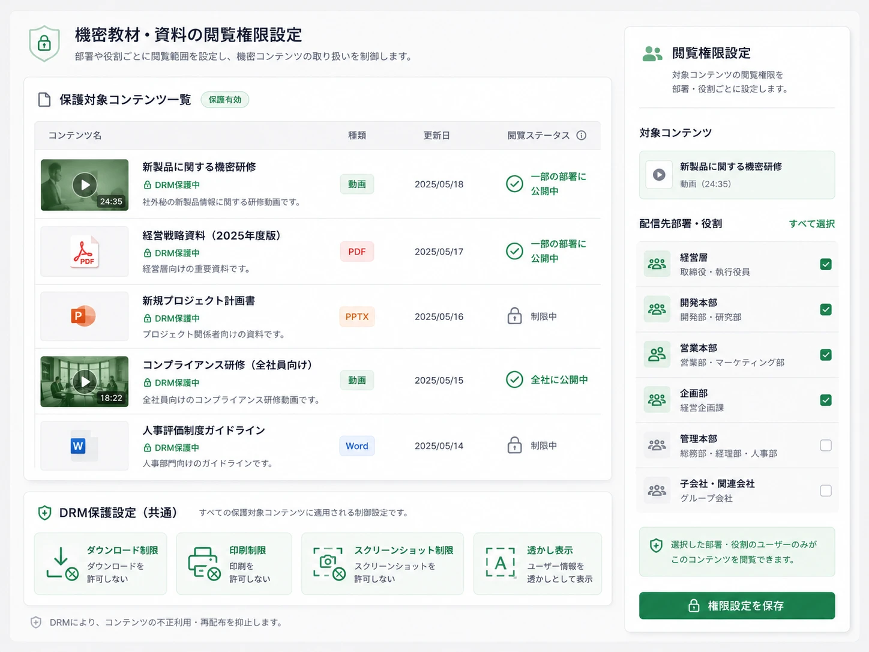Click the watermark display 'A' icon
The image size is (869, 652).
[x=501, y=563]
